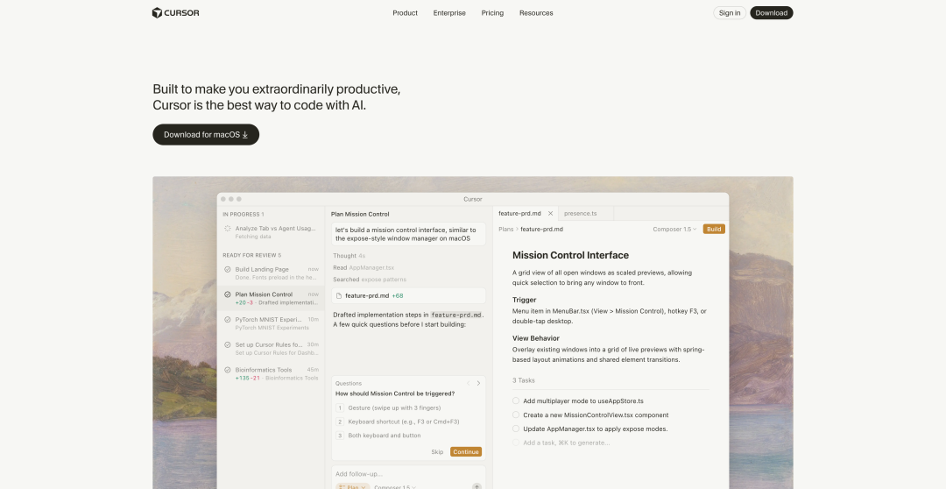Click the Sign in button
946x489 pixels.
point(730,13)
